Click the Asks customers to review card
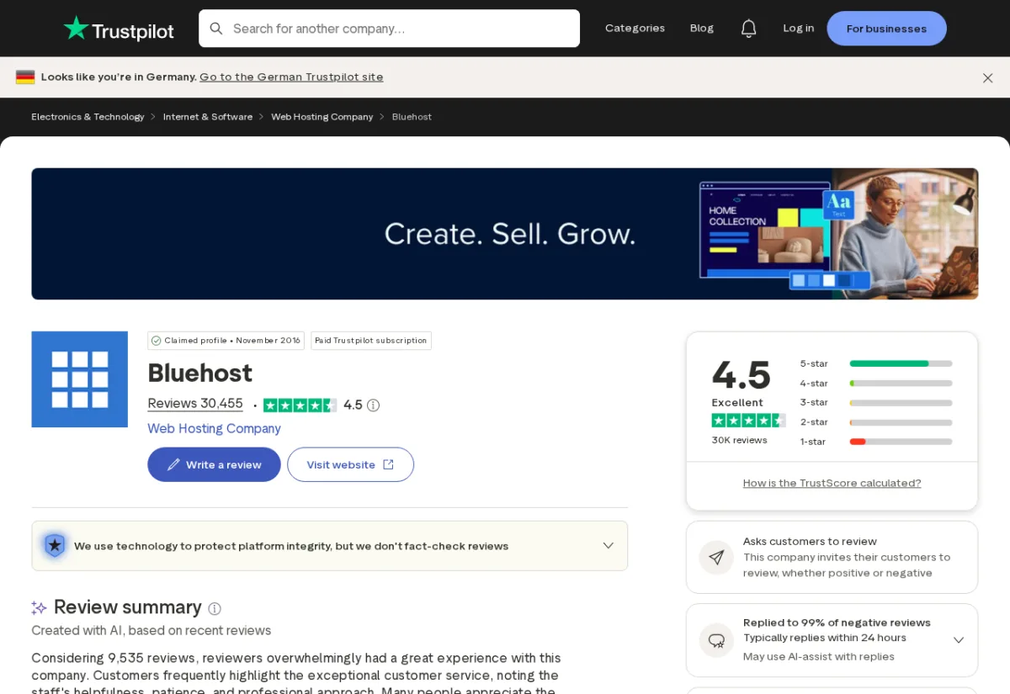 click(832, 557)
